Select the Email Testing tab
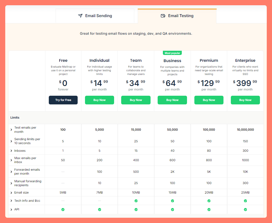The height and width of the screenshot is (223, 272). click(177, 16)
